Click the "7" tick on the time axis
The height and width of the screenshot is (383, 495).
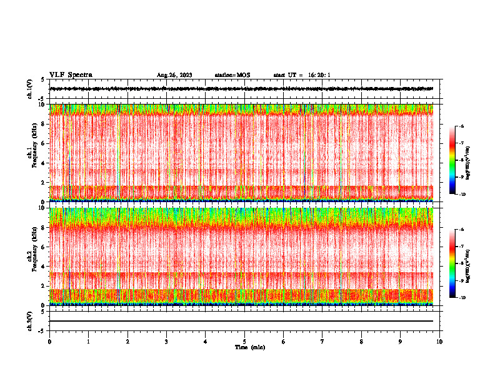(x=322, y=342)
